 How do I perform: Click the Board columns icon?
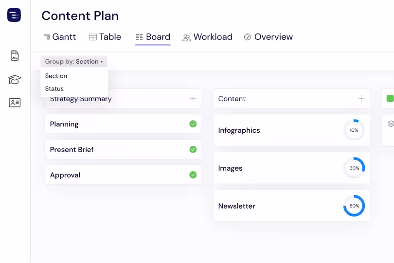pyautogui.click(x=139, y=37)
